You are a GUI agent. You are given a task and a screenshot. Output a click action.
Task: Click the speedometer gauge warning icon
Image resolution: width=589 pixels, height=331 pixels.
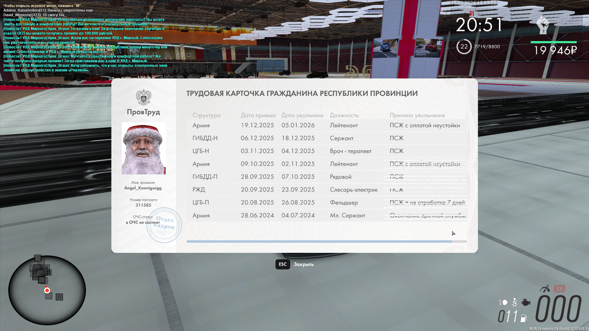coord(545,289)
